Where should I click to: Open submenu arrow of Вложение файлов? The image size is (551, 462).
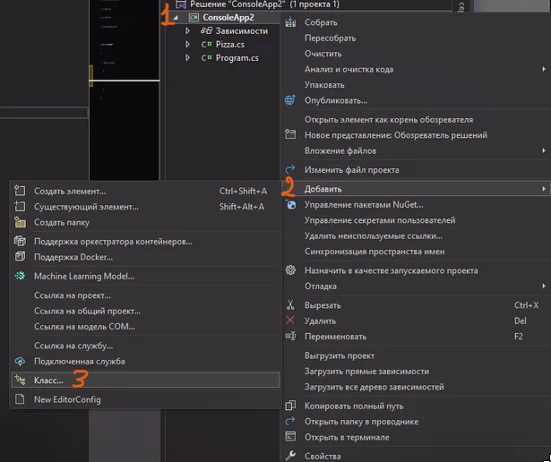(x=544, y=150)
